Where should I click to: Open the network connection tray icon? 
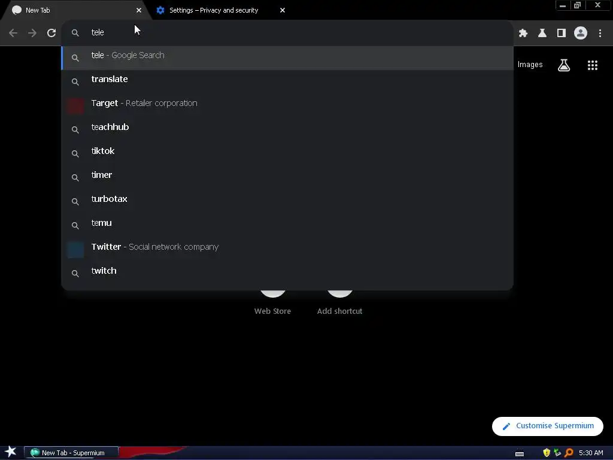coord(557,453)
